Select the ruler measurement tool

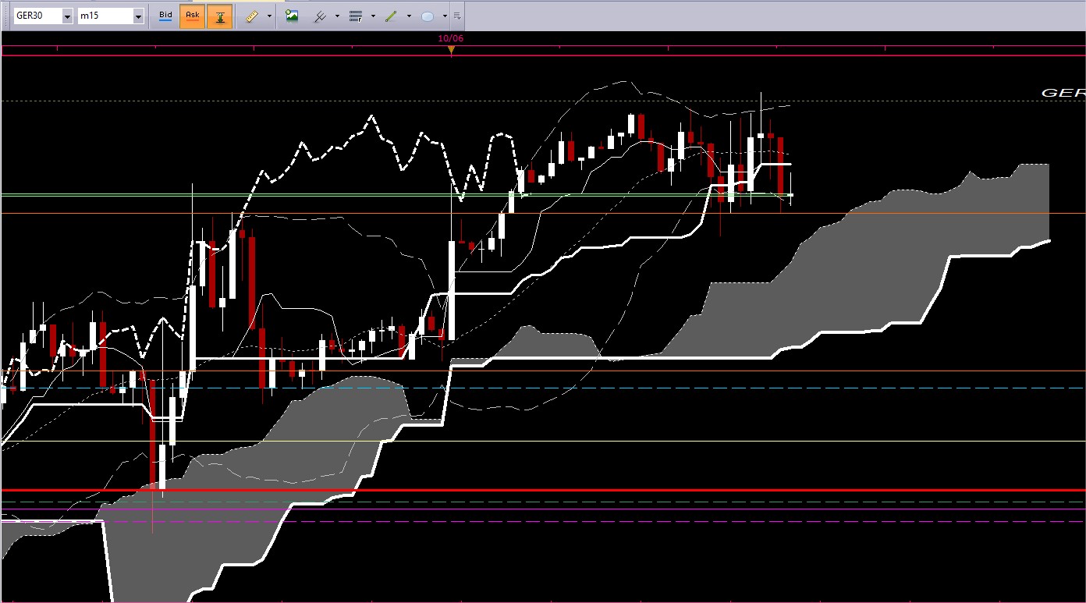(x=251, y=16)
